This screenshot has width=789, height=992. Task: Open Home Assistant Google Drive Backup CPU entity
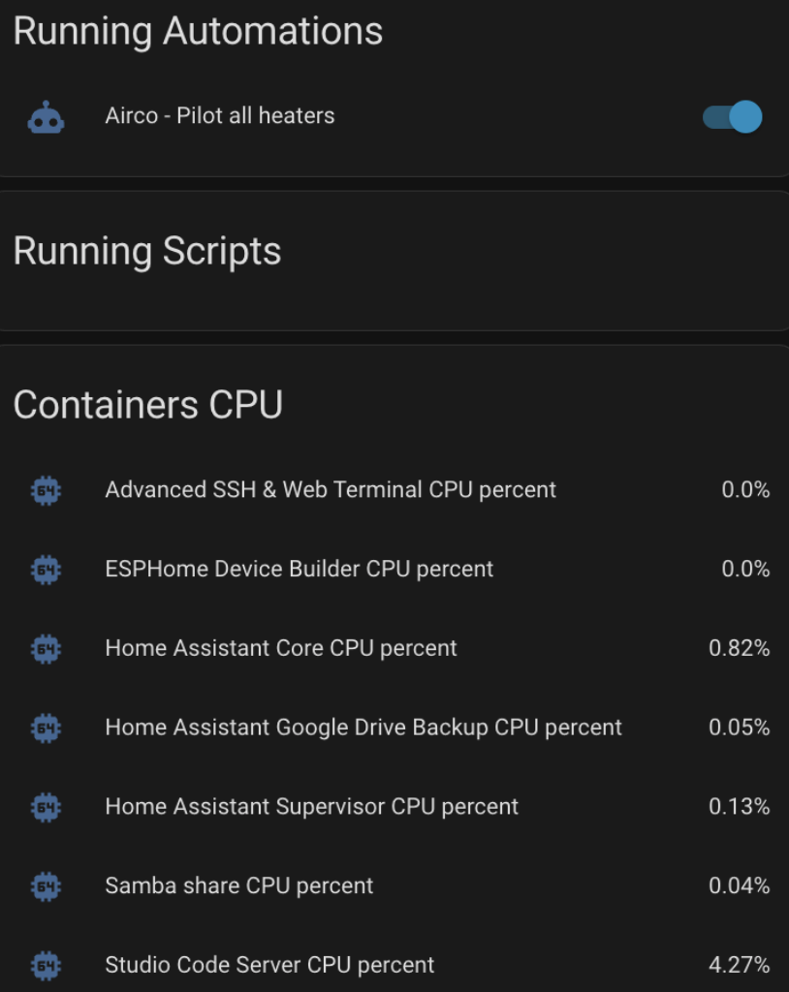(x=363, y=728)
